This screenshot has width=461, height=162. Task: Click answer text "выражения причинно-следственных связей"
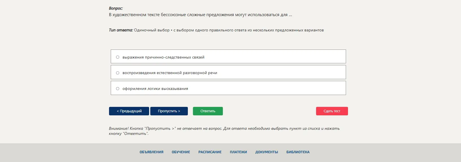coord(164,57)
